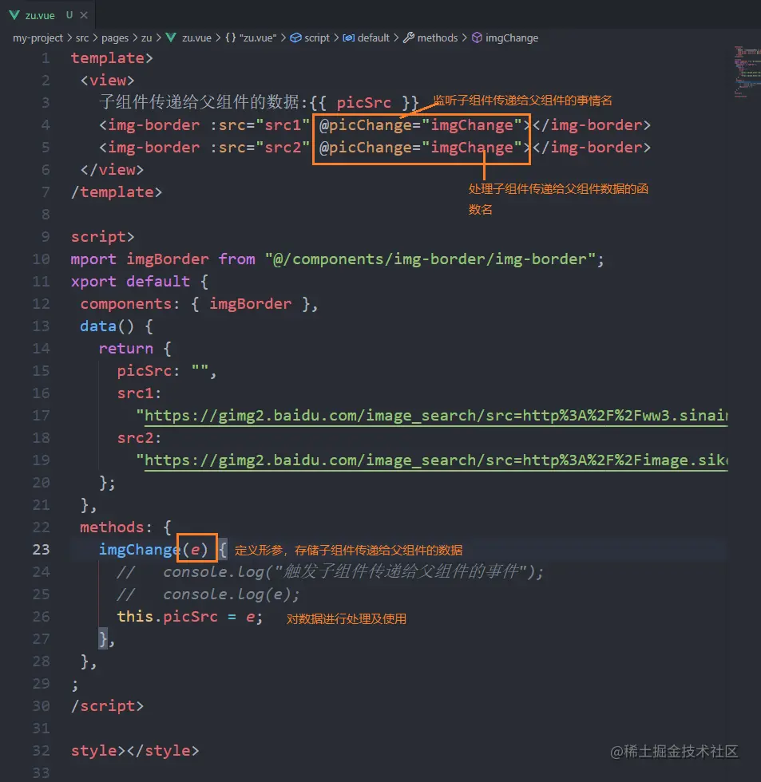Click the script module cube icon in breadcrumb
The height and width of the screenshot is (782, 761).
click(x=295, y=38)
